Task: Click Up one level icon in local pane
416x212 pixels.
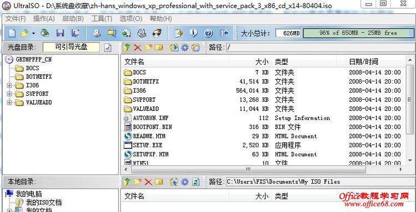Action: [128, 182]
